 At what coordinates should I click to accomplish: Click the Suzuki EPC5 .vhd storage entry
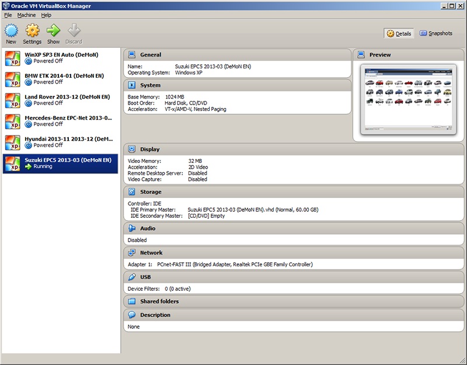pos(253,210)
